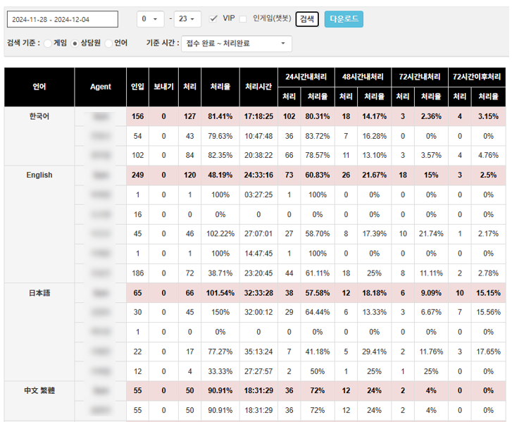Select the 한국어 language row cell
Image resolution: width=512 pixels, height=422 pixels.
point(39,116)
